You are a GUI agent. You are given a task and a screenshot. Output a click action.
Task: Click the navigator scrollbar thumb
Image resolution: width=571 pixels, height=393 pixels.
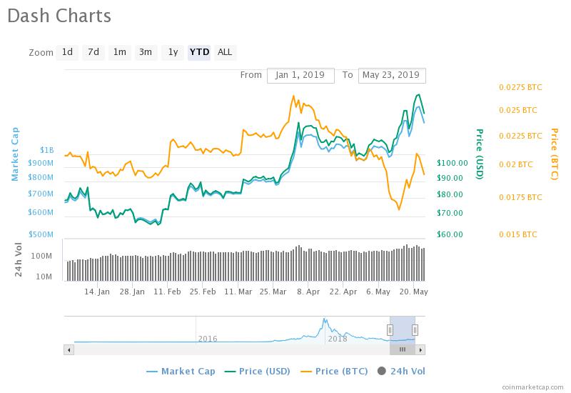click(x=403, y=350)
